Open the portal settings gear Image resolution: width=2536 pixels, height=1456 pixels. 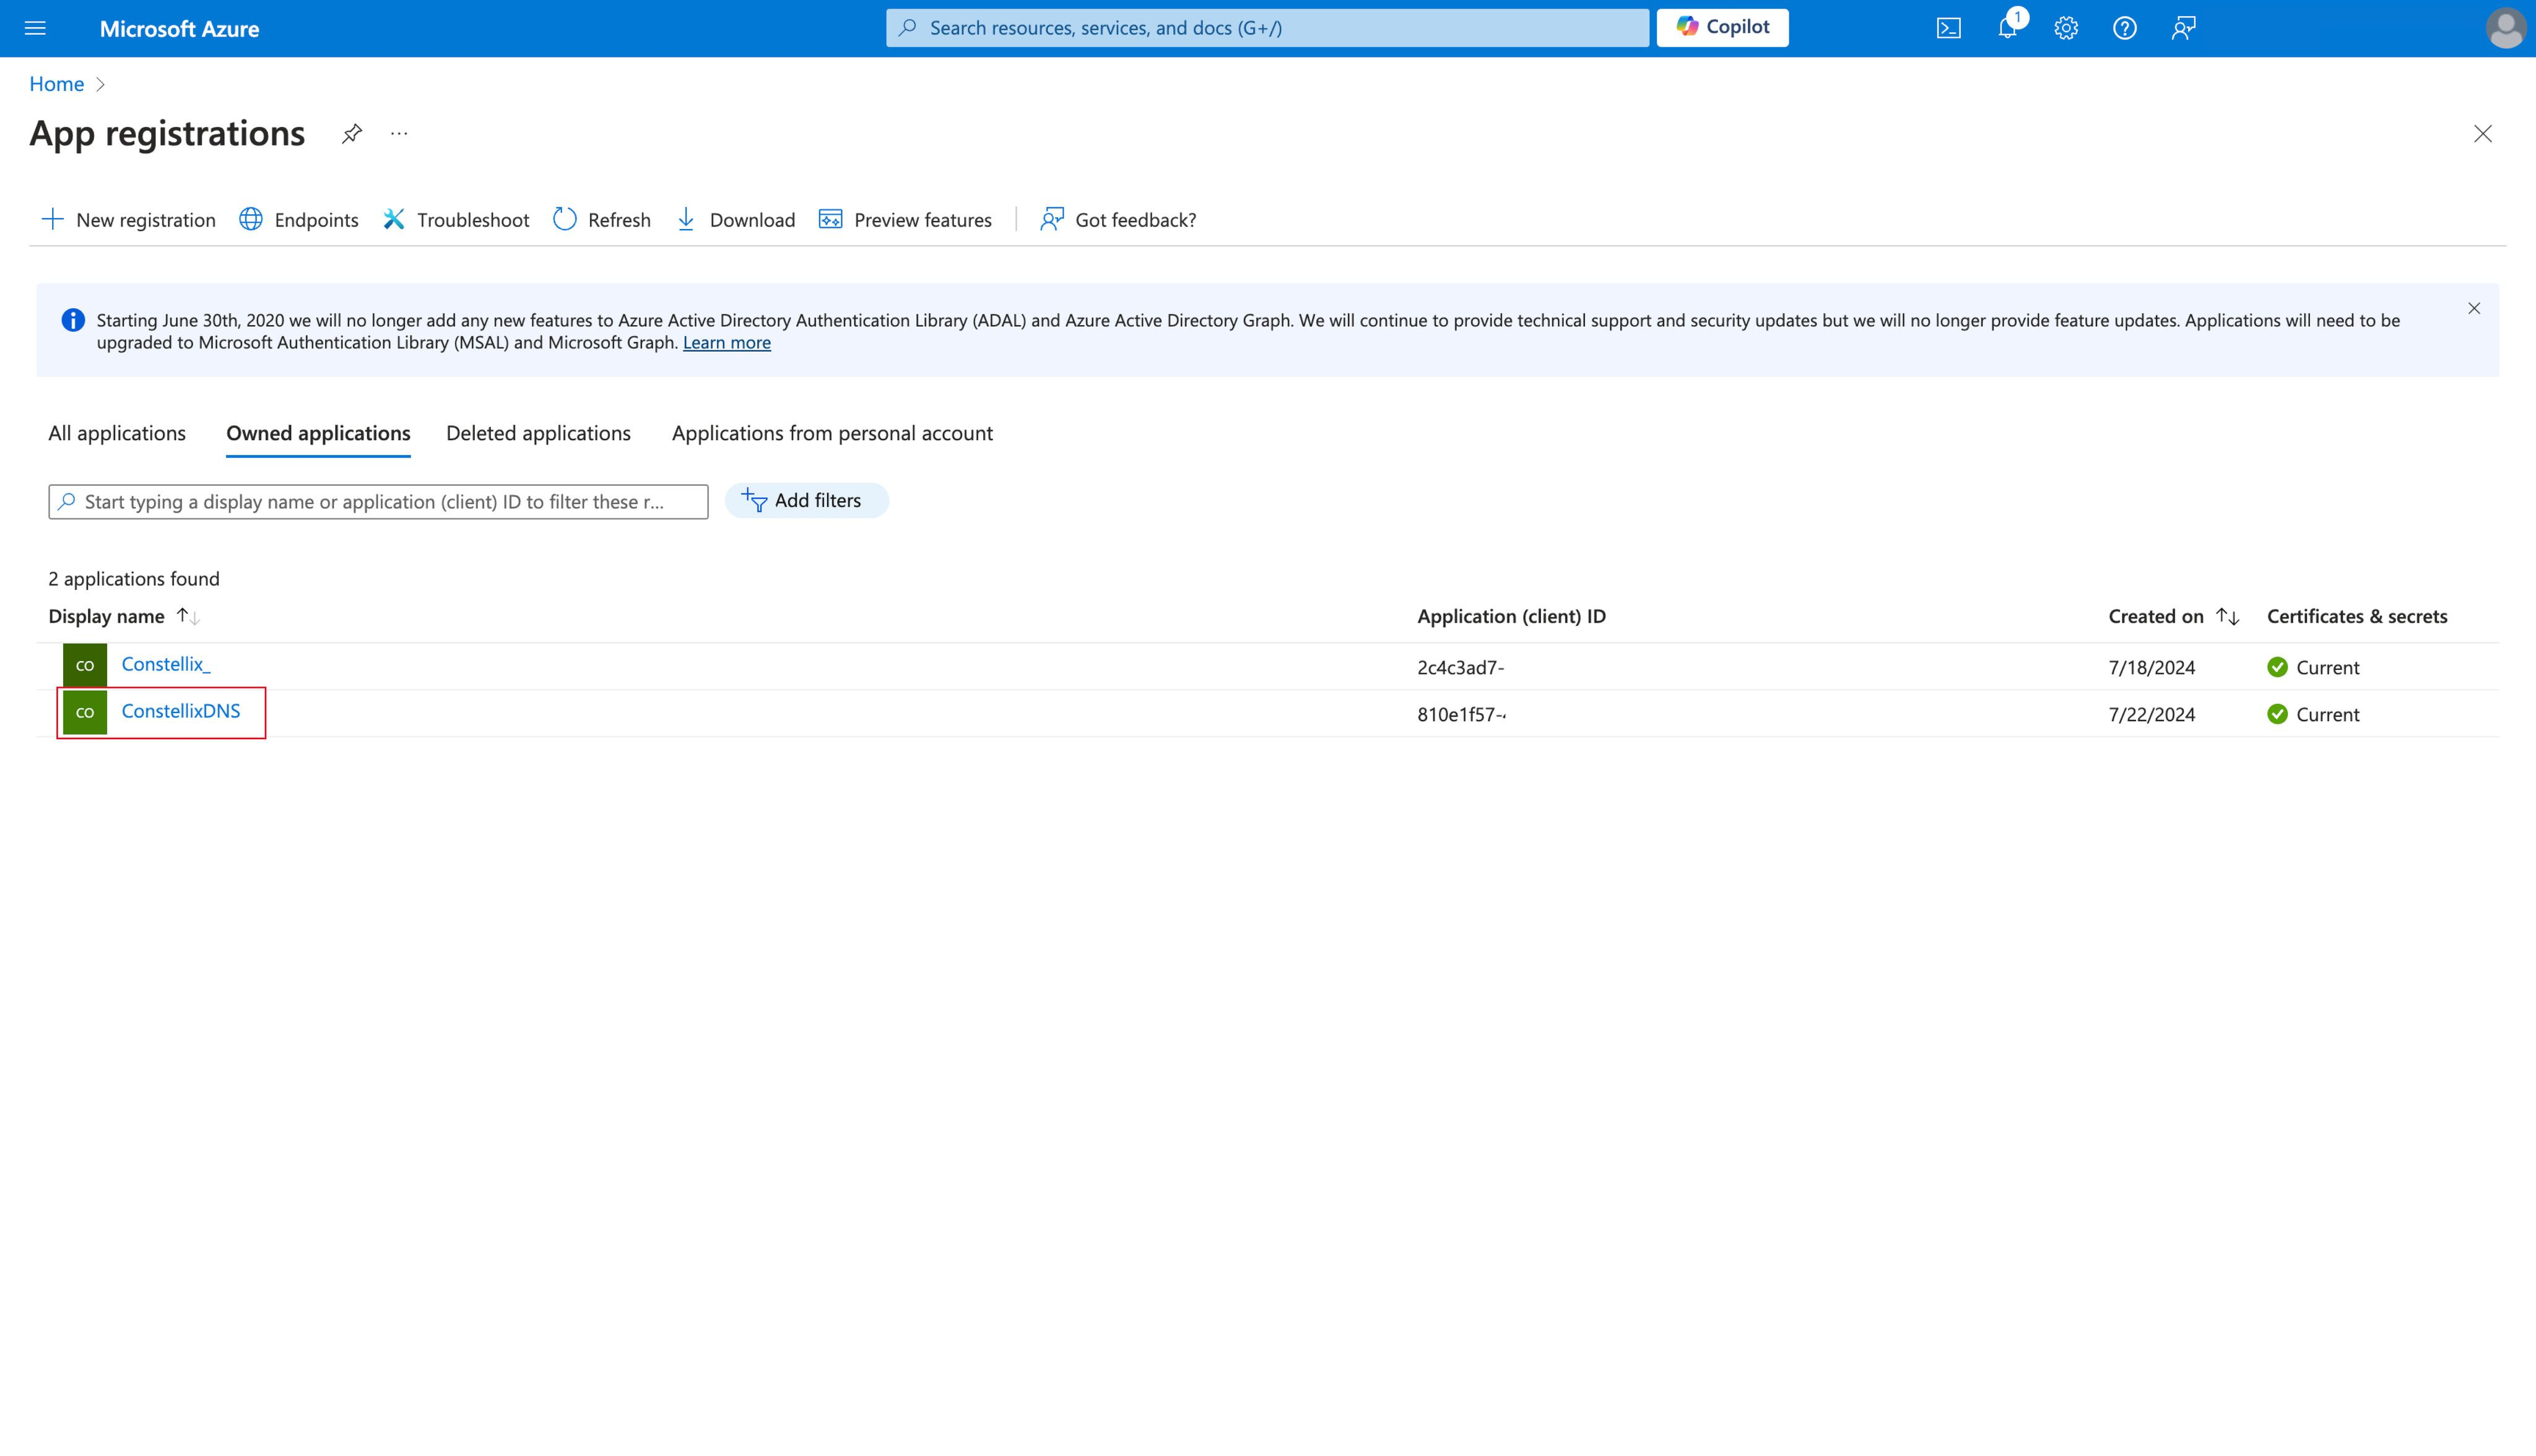(2066, 28)
